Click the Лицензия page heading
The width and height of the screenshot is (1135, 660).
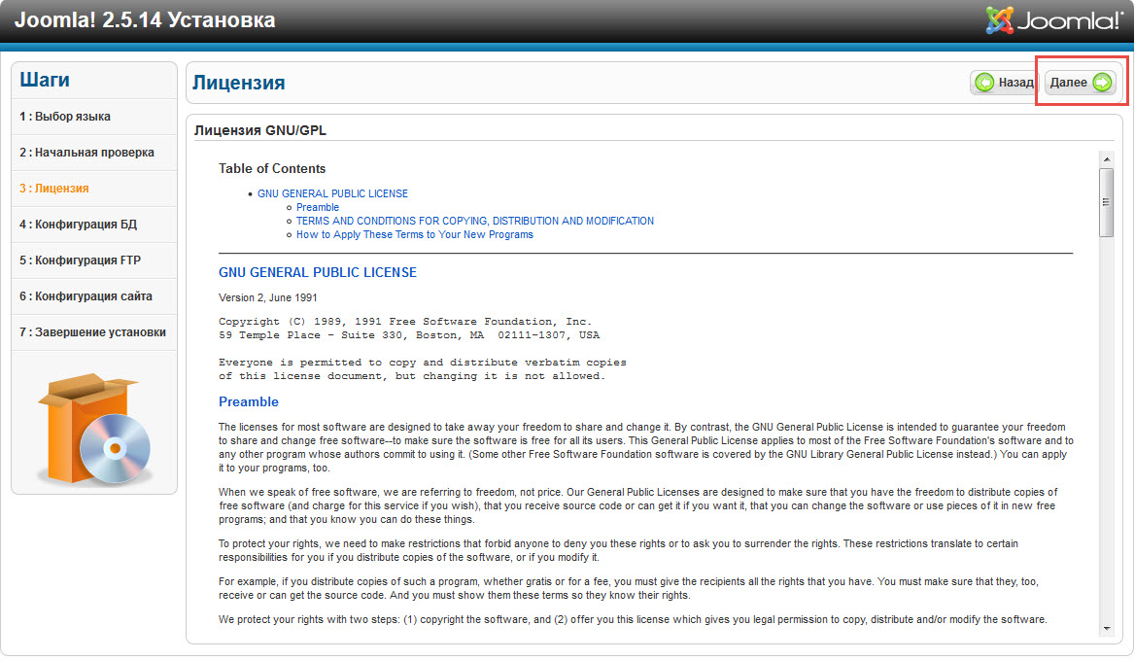[x=239, y=83]
